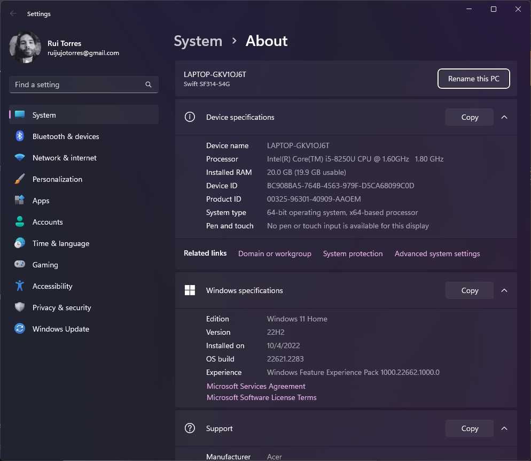
Task: Click the Support question mark icon
Action: [190, 428]
